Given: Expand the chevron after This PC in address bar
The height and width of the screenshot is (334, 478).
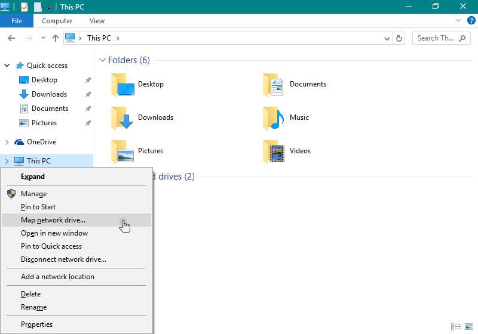Looking at the screenshot, I should click(x=118, y=38).
